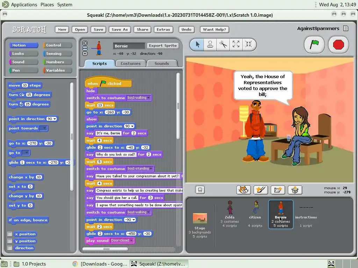Image resolution: width=358 pixels, height=268 pixels.
Task: Select the Sensing block category
Action: coord(57,53)
